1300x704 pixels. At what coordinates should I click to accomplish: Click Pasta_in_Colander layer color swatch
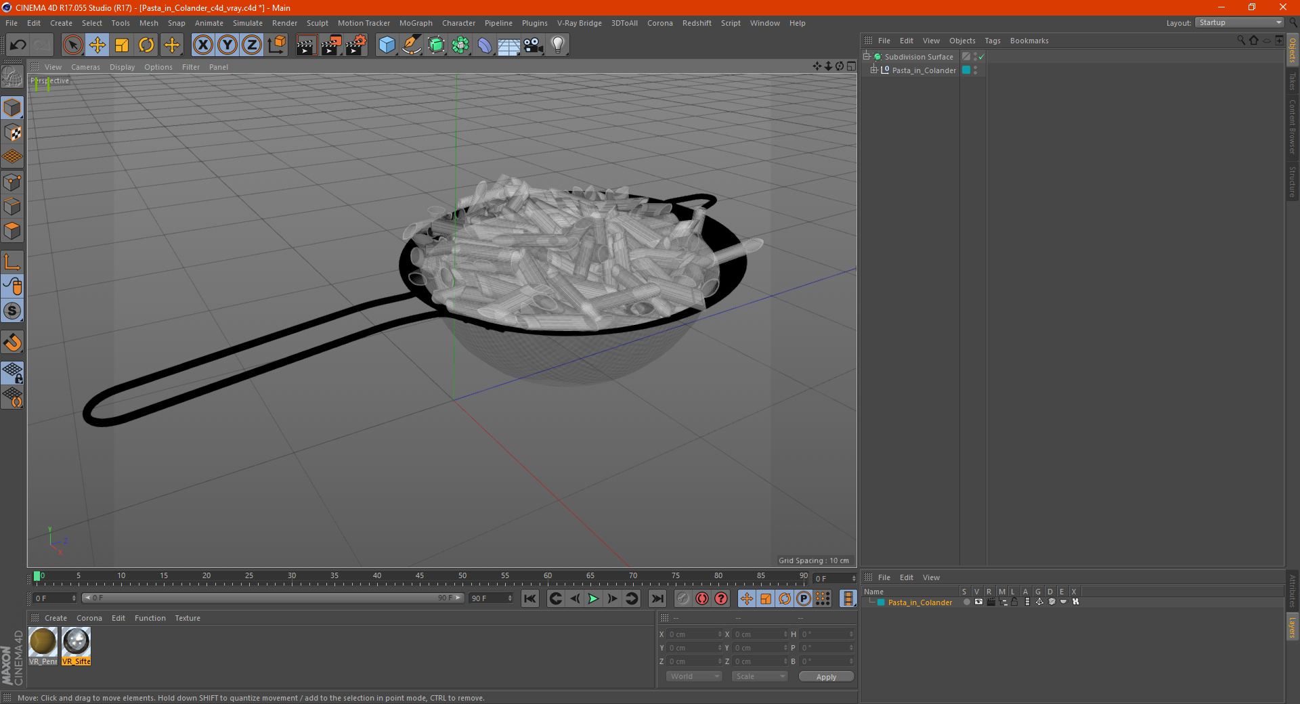[x=966, y=70]
